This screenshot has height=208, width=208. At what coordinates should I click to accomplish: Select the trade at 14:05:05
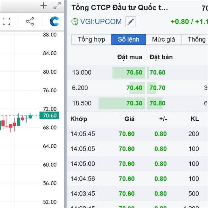coord(137,149)
